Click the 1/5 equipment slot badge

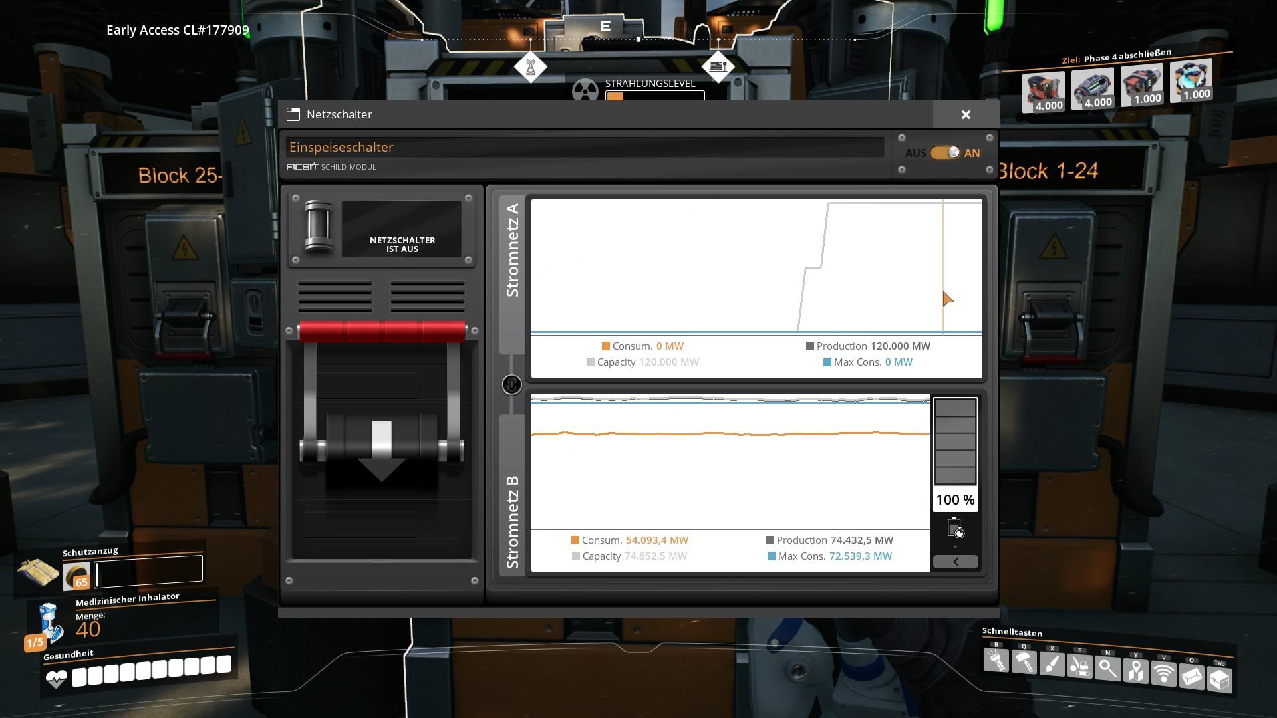click(35, 642)
